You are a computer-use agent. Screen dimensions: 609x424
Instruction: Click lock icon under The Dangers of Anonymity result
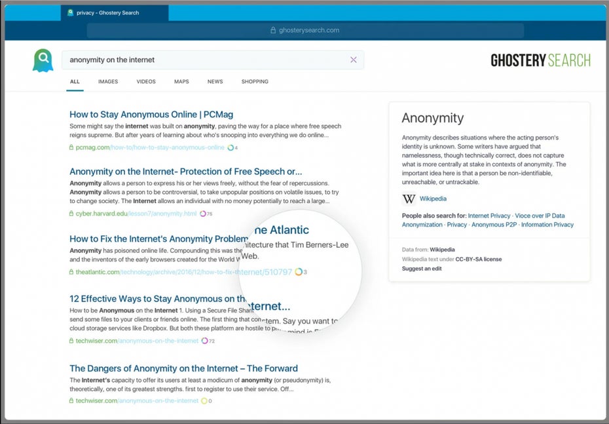tap(71, 400)
